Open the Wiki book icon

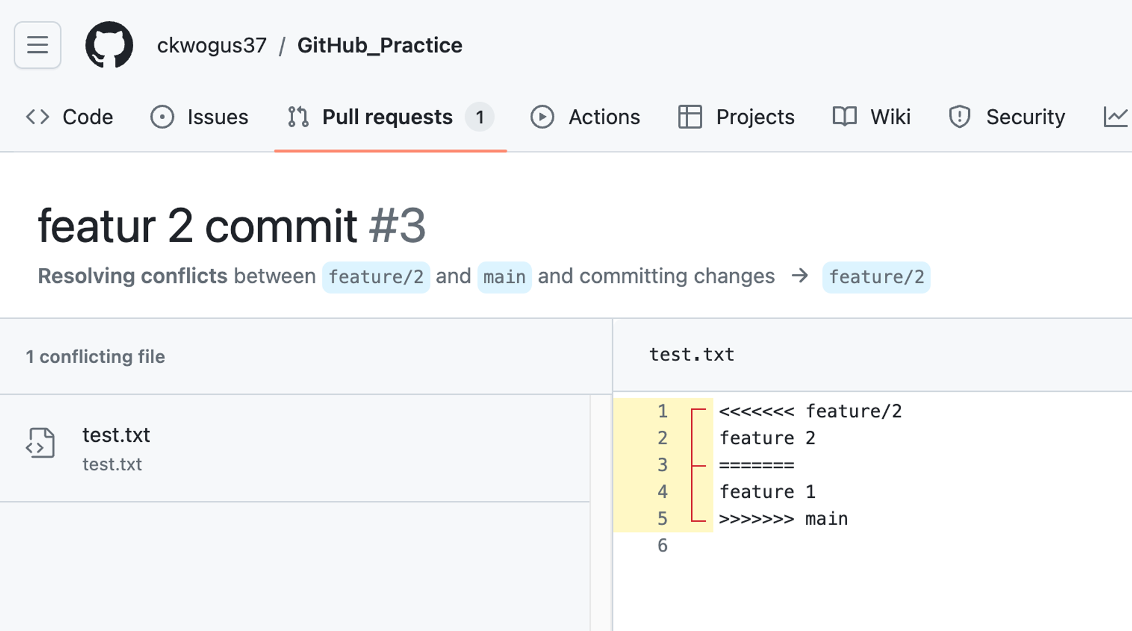[x=844, y=117]
